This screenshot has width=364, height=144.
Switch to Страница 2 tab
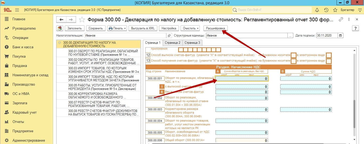(x=172, y=43)
